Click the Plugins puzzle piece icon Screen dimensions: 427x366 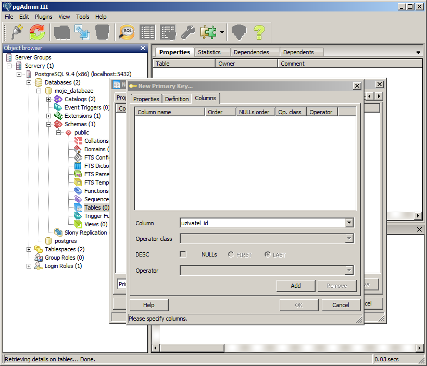208,32
